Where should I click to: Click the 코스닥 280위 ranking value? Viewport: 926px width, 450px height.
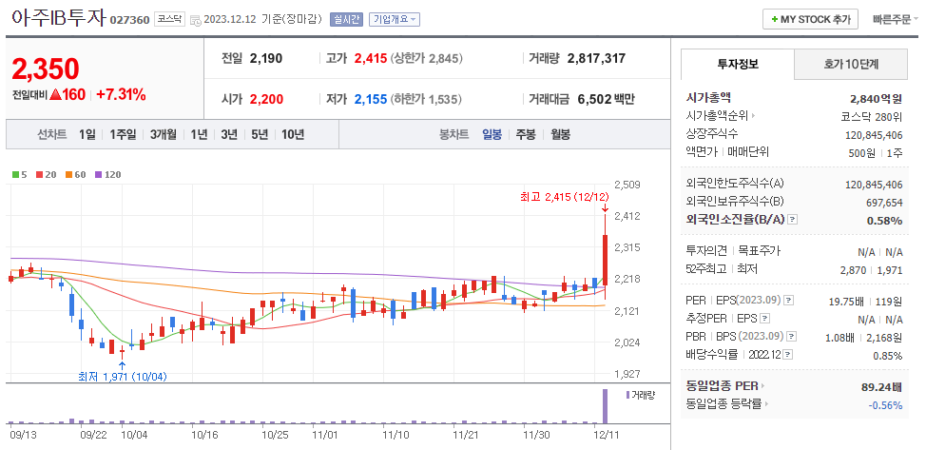click(x=872, y=116)
